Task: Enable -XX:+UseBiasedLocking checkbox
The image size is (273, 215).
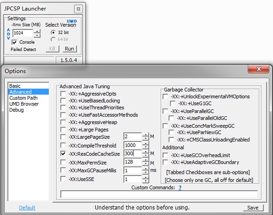Action: coord(63,101)
